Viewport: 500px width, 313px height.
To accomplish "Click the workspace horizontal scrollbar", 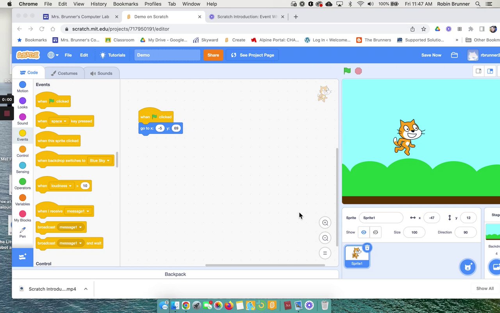I will pyautogui.click(x=265, y=265).
